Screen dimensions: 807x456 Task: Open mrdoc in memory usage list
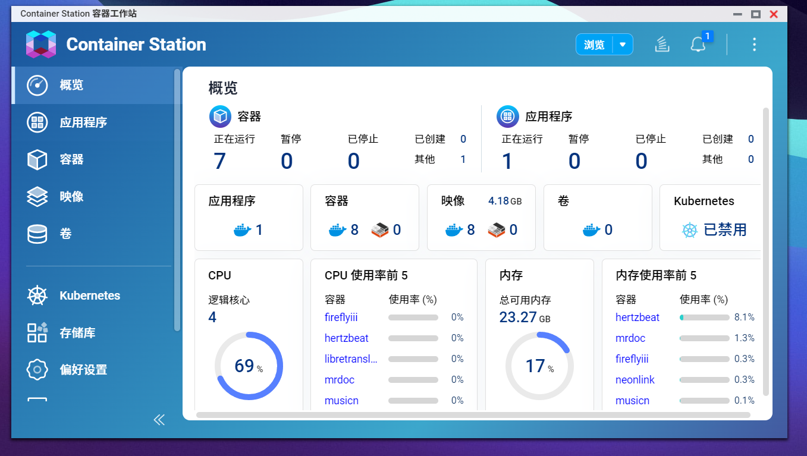click(630, 338)
